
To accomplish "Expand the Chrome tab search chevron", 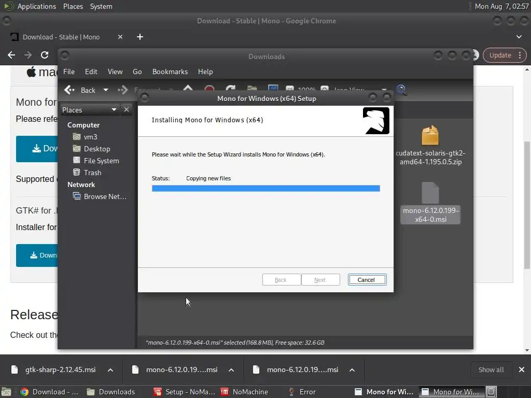I will 519,37.
